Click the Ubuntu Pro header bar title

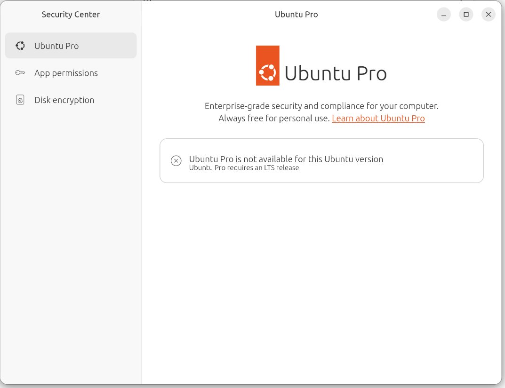coord(296,15)
